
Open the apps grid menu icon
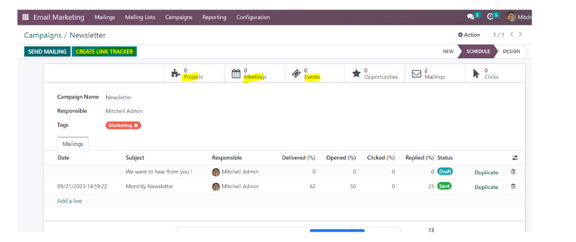click(25, 17)
